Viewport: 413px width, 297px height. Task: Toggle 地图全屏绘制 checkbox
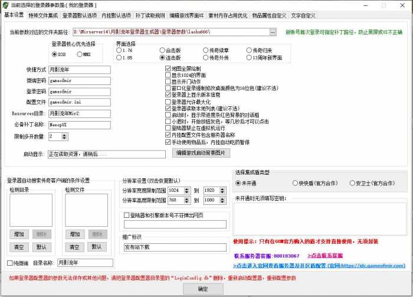168,68
